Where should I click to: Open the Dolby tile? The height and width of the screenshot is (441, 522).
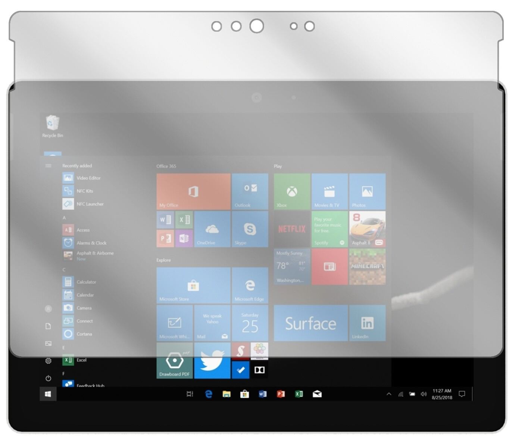click(x=259, y=370)
